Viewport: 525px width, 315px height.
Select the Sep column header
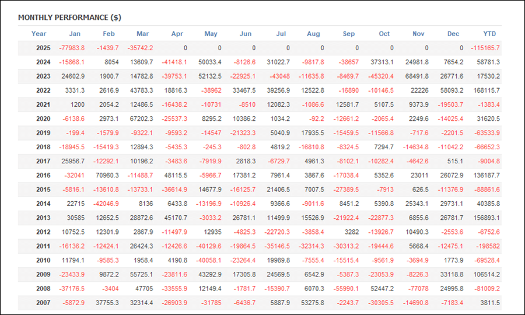coord(349,34)
